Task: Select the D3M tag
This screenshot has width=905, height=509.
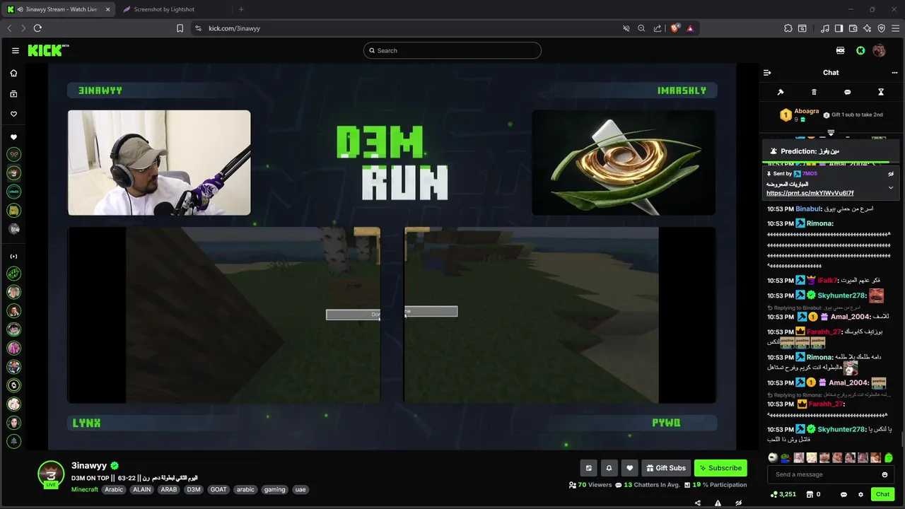Action: pyautogui.click(x=194, y=489)
